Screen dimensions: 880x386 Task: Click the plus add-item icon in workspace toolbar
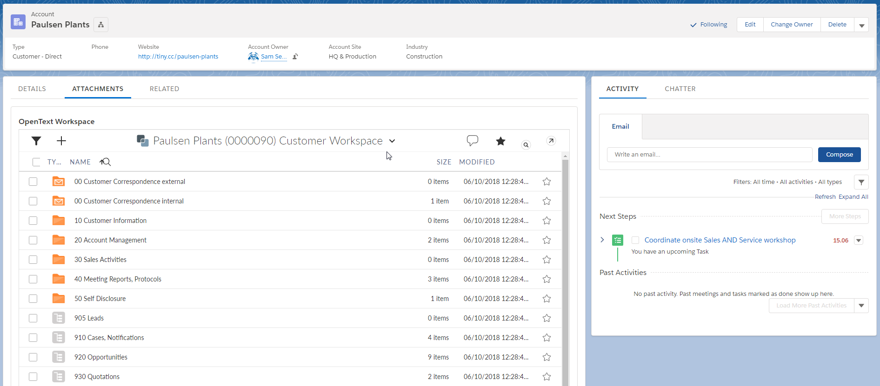pos(61,141)
